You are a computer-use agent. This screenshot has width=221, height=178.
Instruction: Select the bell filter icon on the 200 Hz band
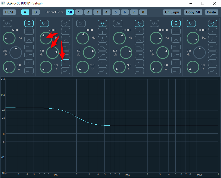66,23
